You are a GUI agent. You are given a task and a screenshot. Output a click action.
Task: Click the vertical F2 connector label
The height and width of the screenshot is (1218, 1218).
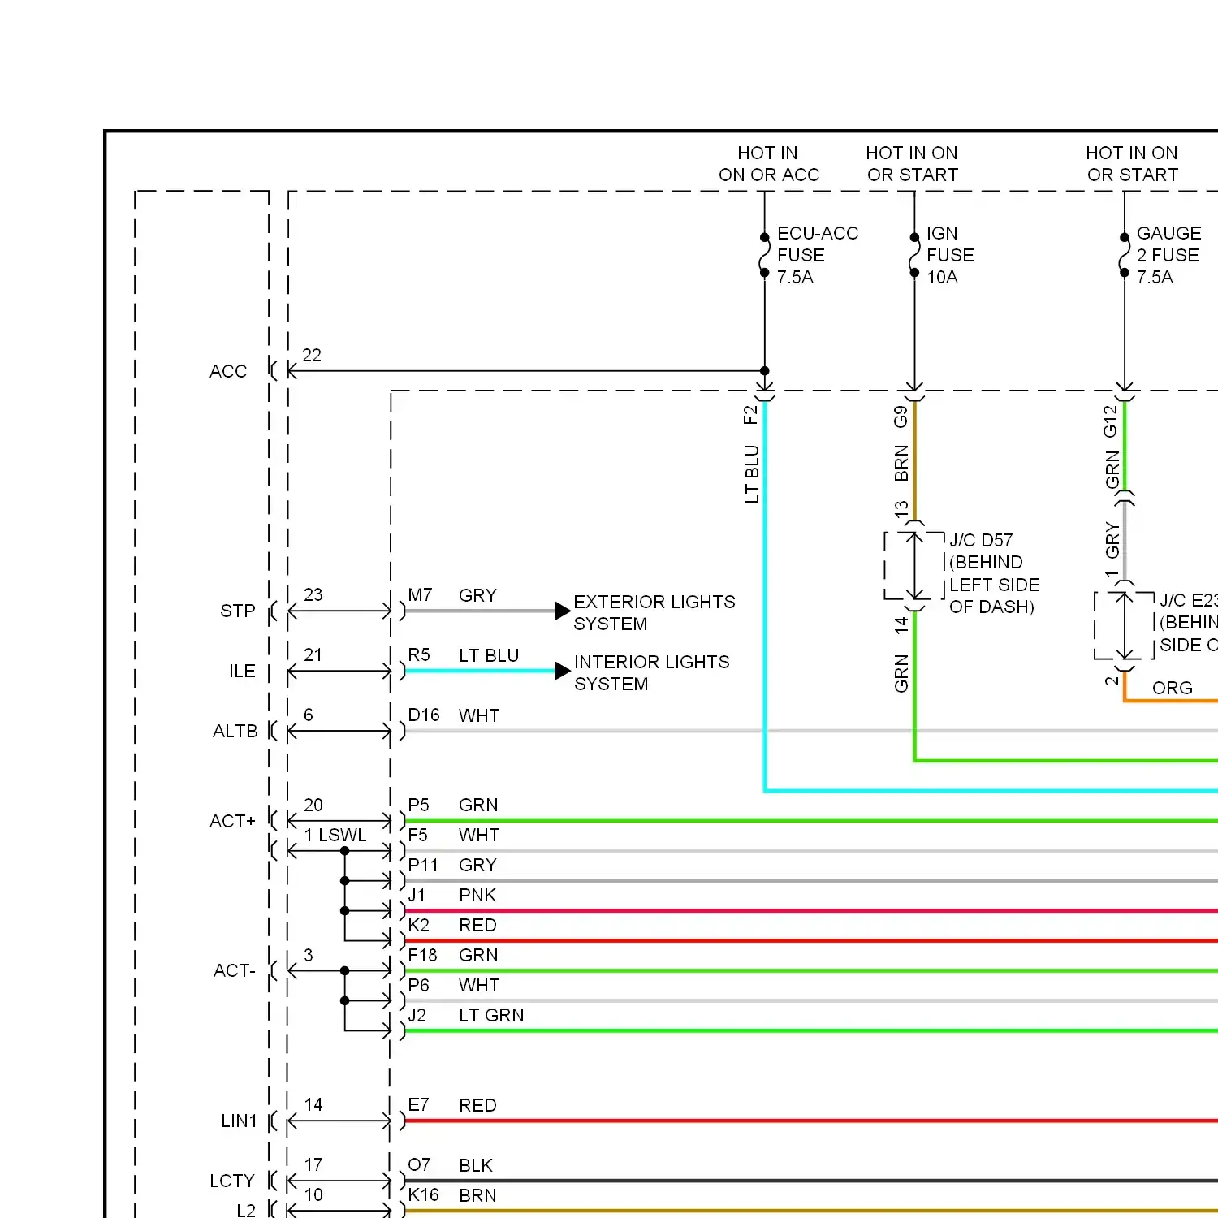[750, 415]
